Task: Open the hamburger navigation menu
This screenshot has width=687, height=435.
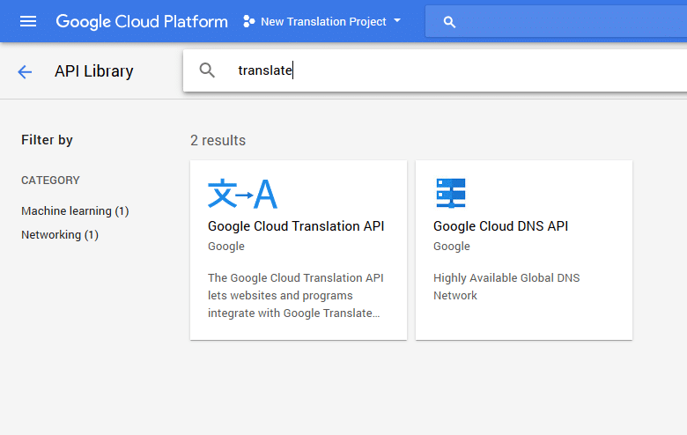Action: click(28, 21)
